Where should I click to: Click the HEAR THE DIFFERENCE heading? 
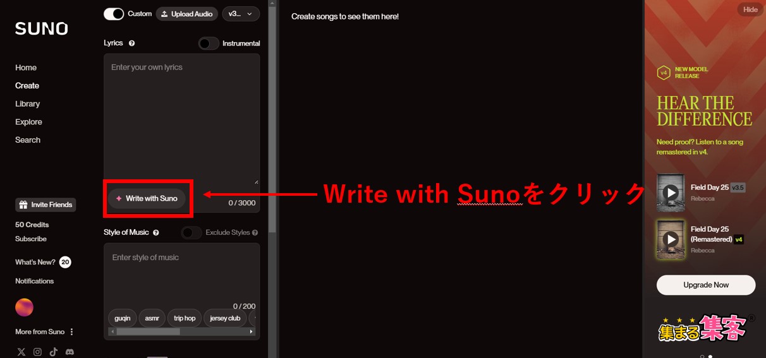point(704,111)
